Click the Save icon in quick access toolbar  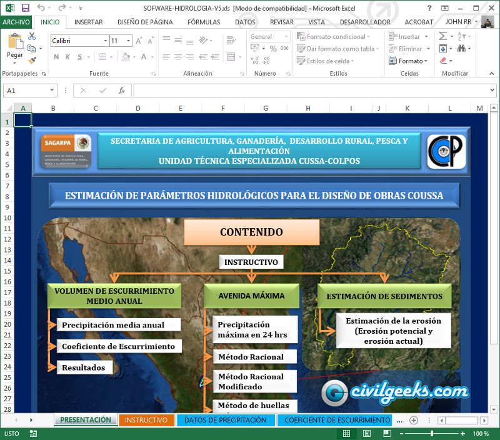tap(25, 8)
